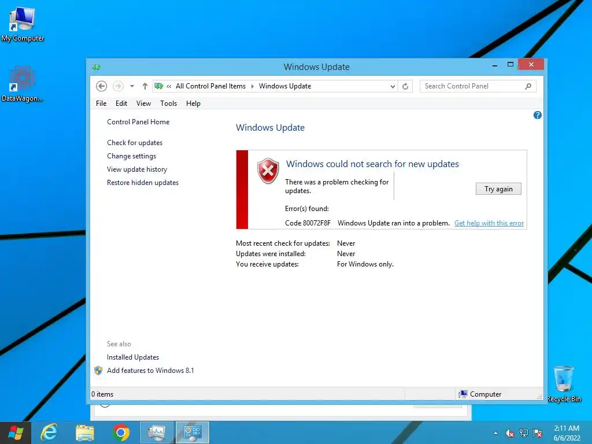
Task: Select the Recycle Bin desktop icon
Action: (x=564, y=384)
